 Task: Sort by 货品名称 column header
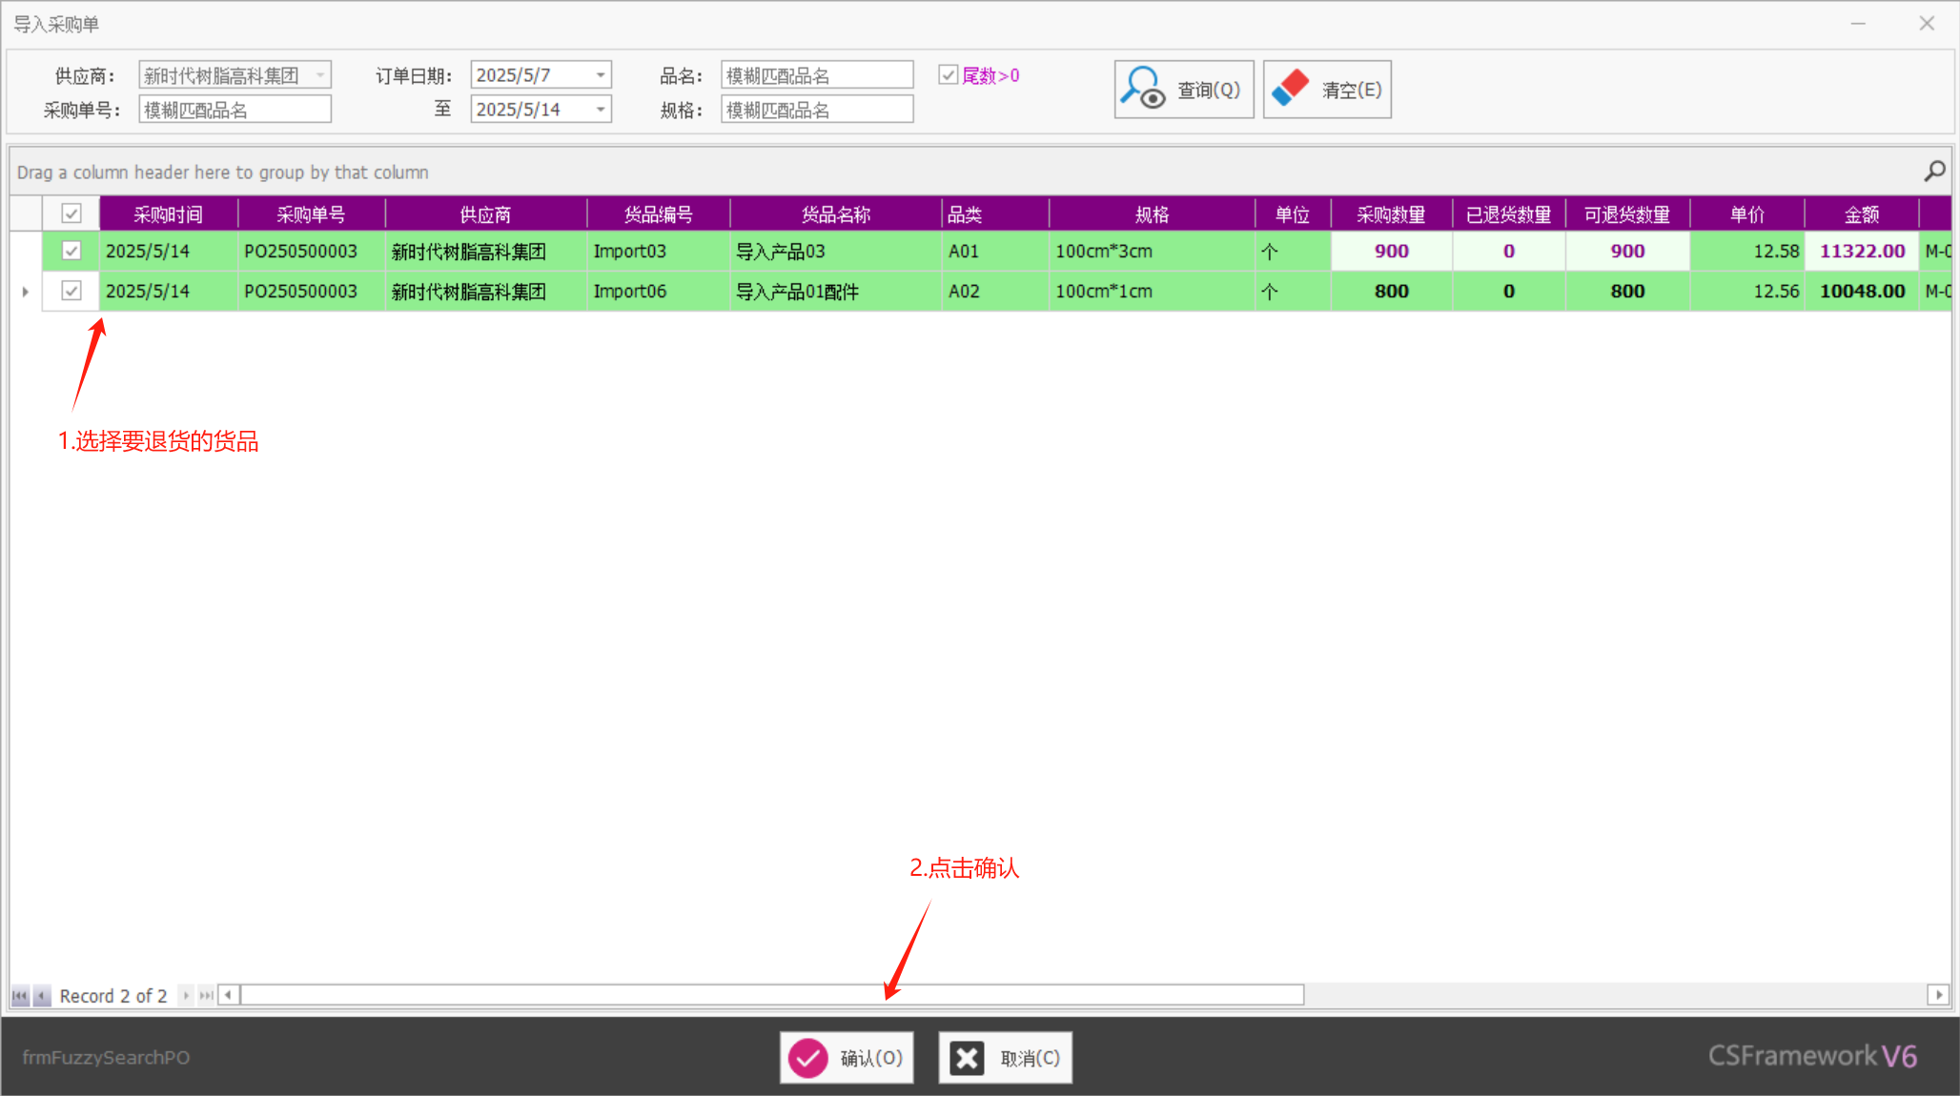(x=835, y=214)
